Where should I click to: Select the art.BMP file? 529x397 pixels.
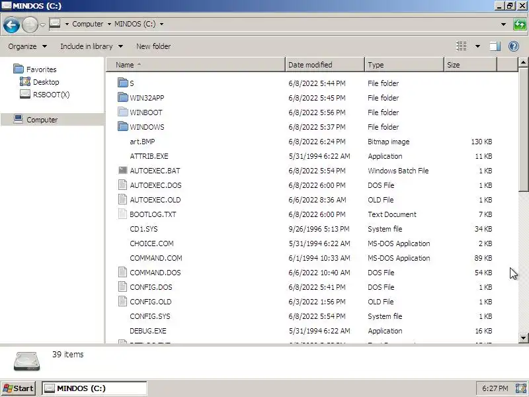coord(142,142)
